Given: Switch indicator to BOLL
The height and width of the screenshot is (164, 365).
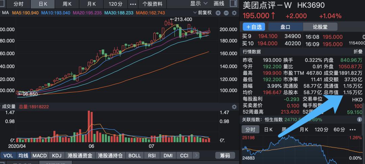Looking at the screenshot, I should pyautogui.click(x=135, y=156).
